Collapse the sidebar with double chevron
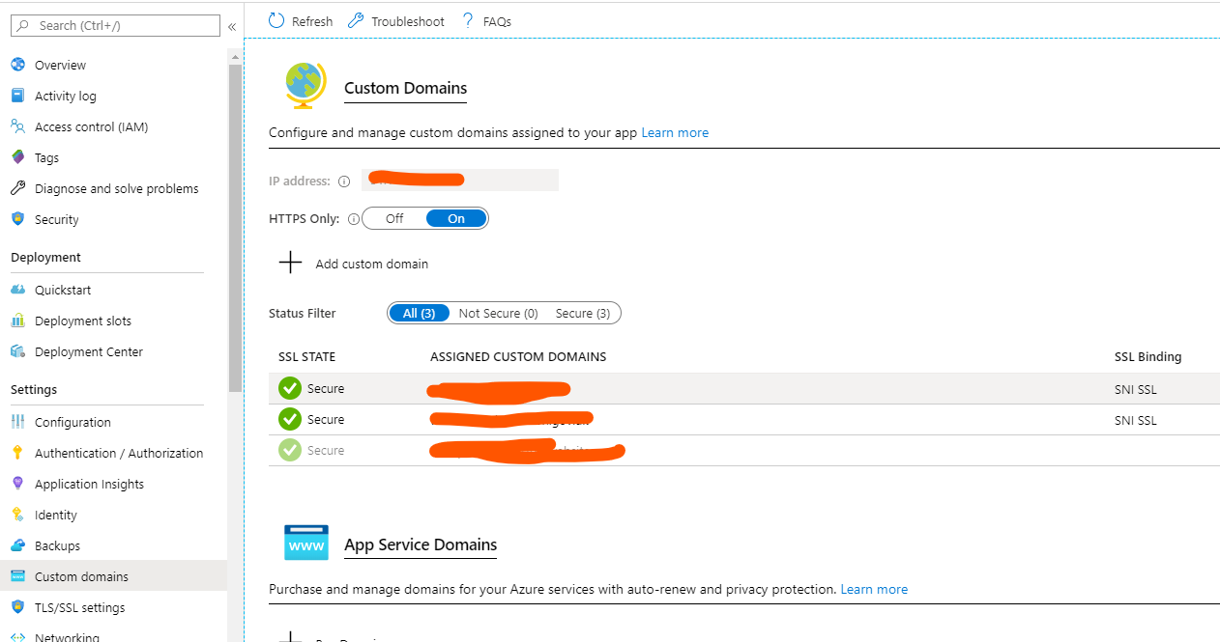Screen dimensions: 1220x642 [232, 27]
